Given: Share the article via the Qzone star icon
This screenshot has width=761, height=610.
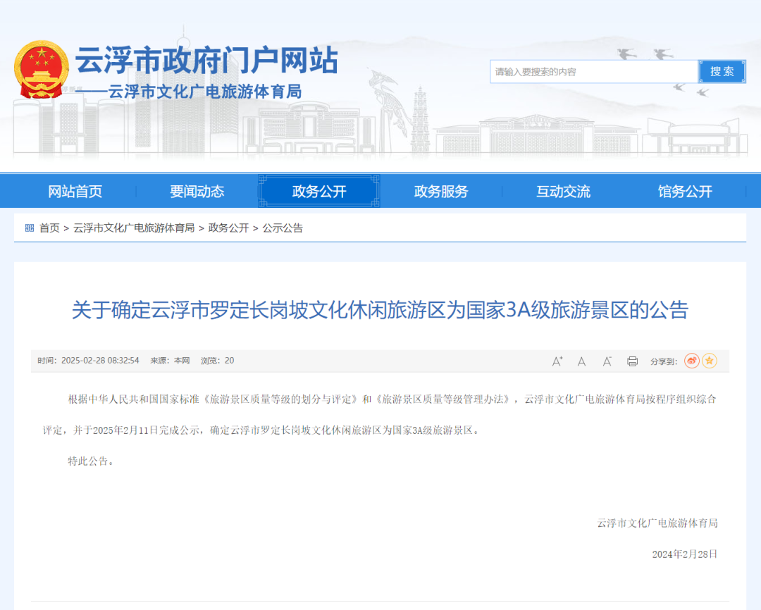Looking at the screenshot, I should (x=710, y=361).
